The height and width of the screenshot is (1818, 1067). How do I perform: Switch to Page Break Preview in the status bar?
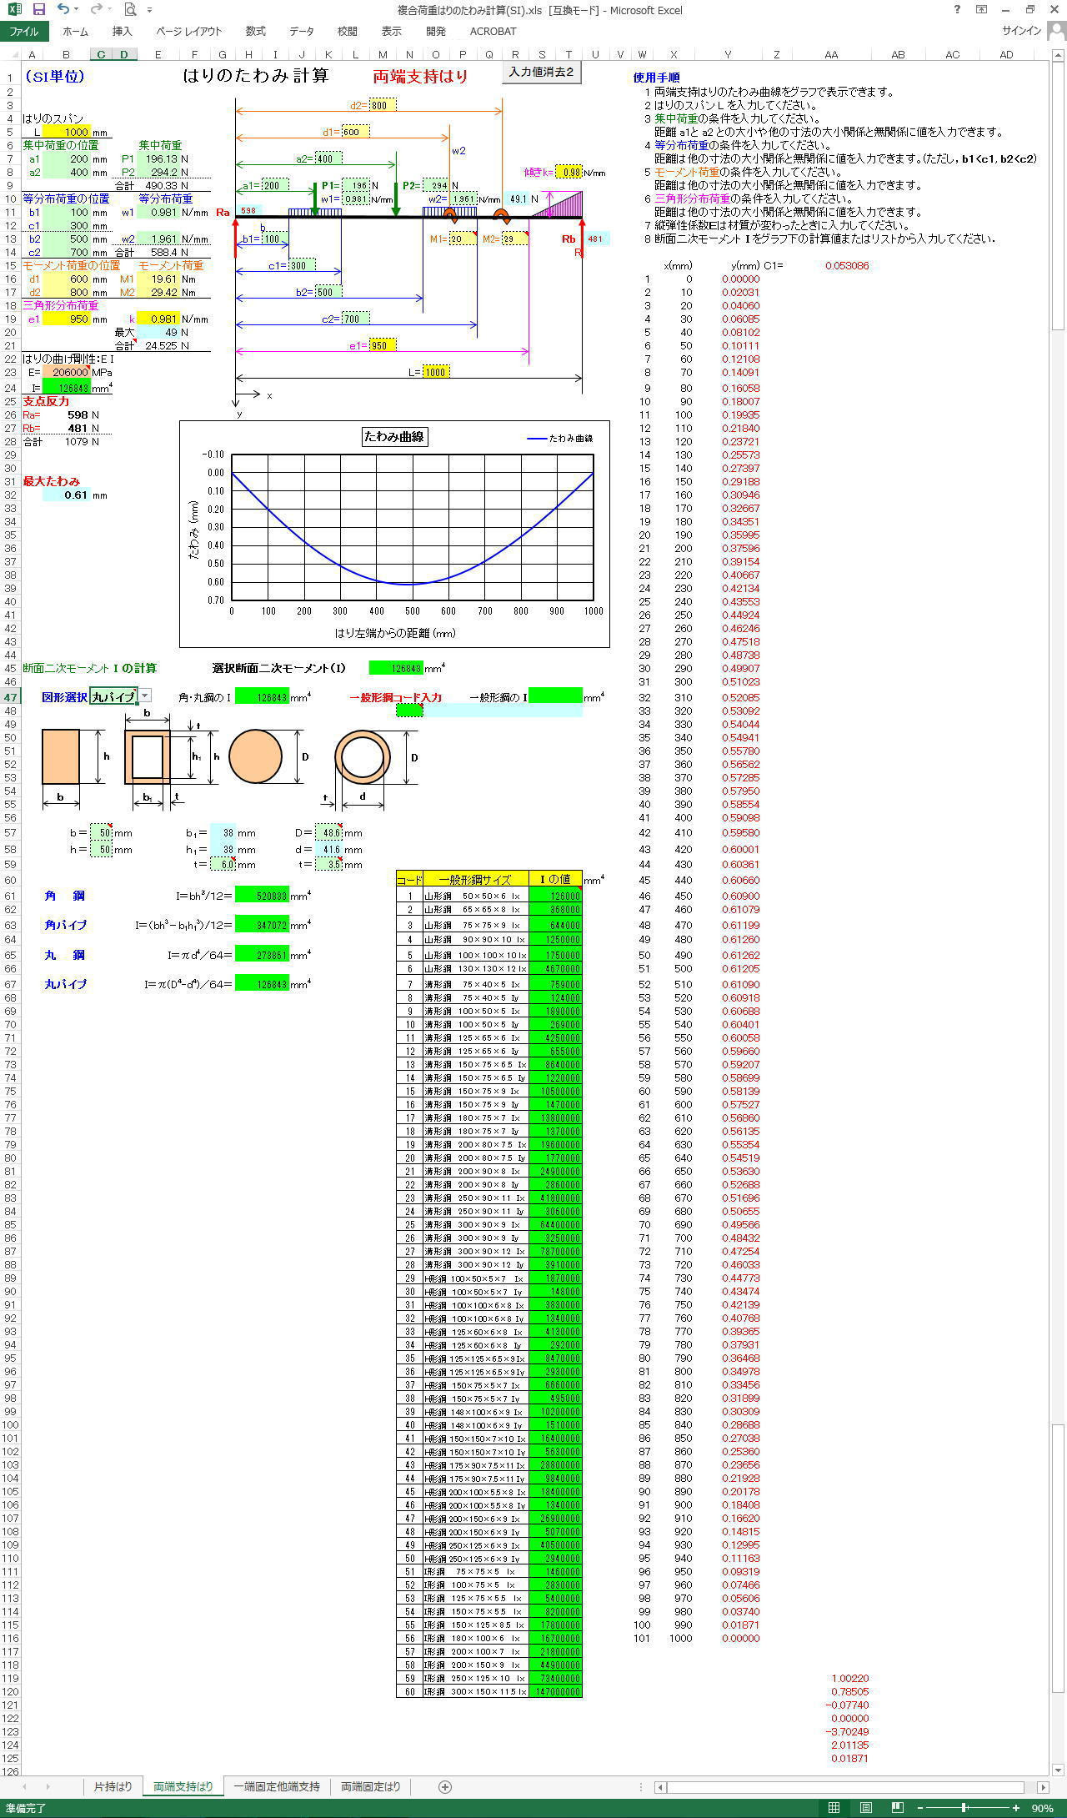click(x=897, y=1808)
